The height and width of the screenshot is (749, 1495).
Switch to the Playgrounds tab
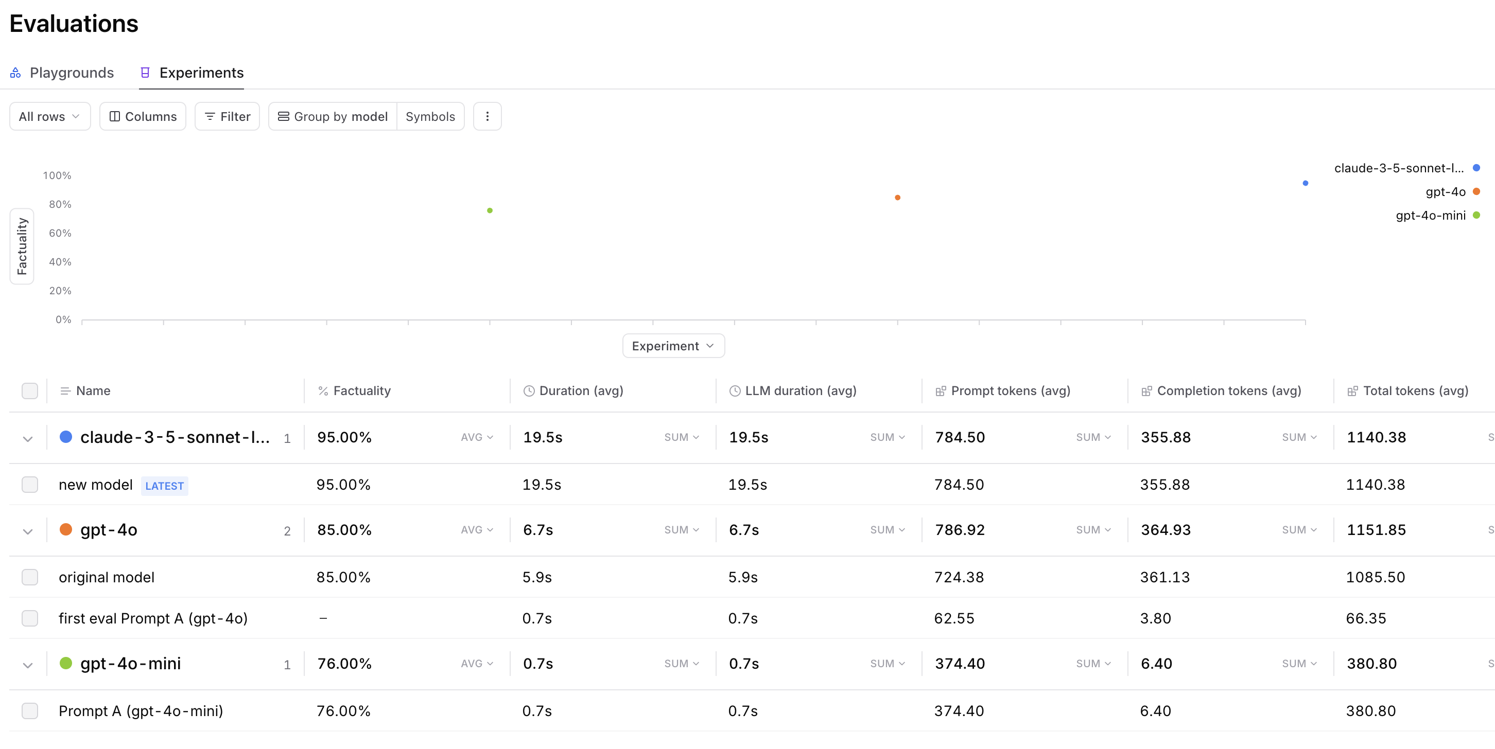pos(72,73)
